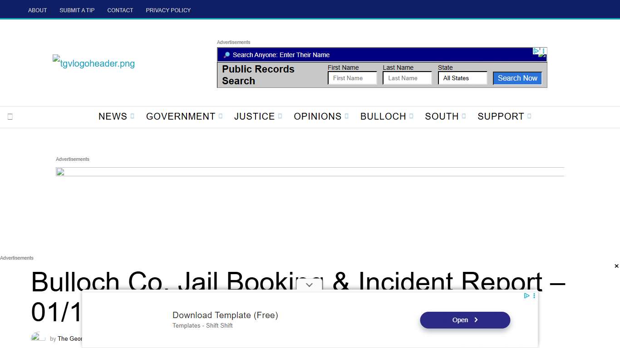620x348 pixels.
Task: Open the All States state selector
Action: click(x=462, y=78)
